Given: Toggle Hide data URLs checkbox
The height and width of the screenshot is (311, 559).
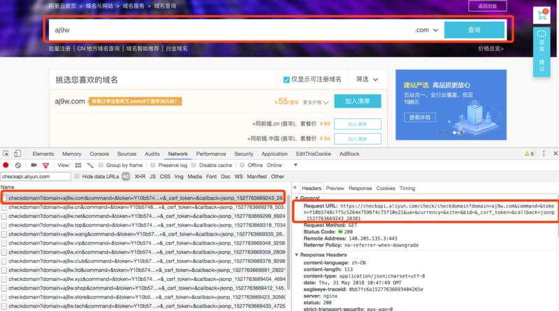Looking at the screenshot, I should point(77,176).
